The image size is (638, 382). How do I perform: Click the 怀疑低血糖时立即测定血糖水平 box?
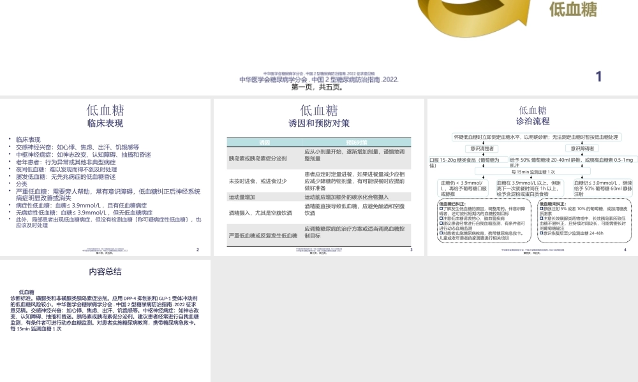tap(537, 136)
